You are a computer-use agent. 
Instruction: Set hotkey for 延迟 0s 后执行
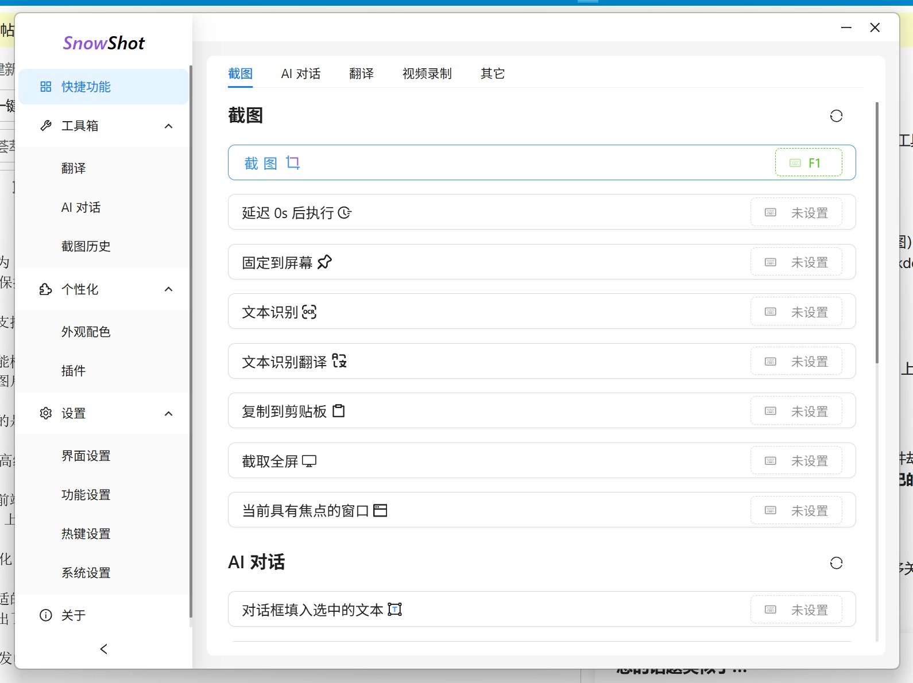pyautogui.click(x=796, y=212)
